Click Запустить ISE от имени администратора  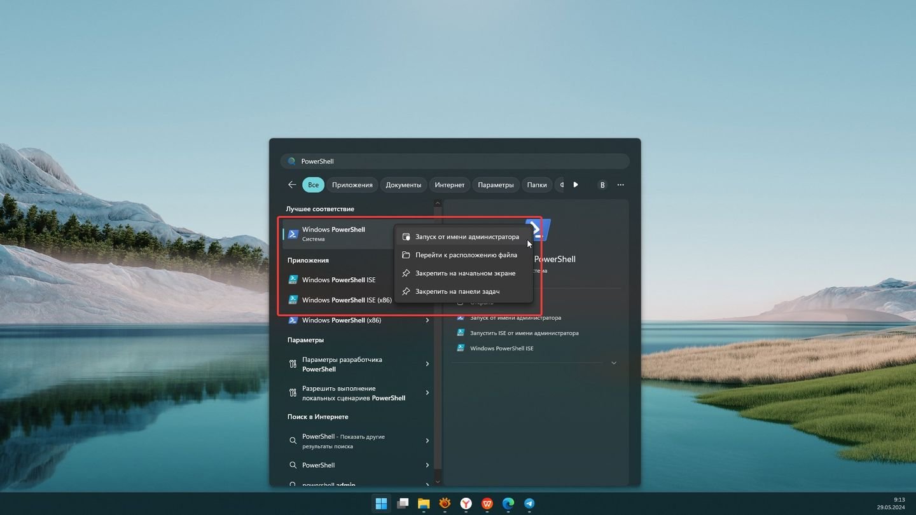click(x=518, y=333)
